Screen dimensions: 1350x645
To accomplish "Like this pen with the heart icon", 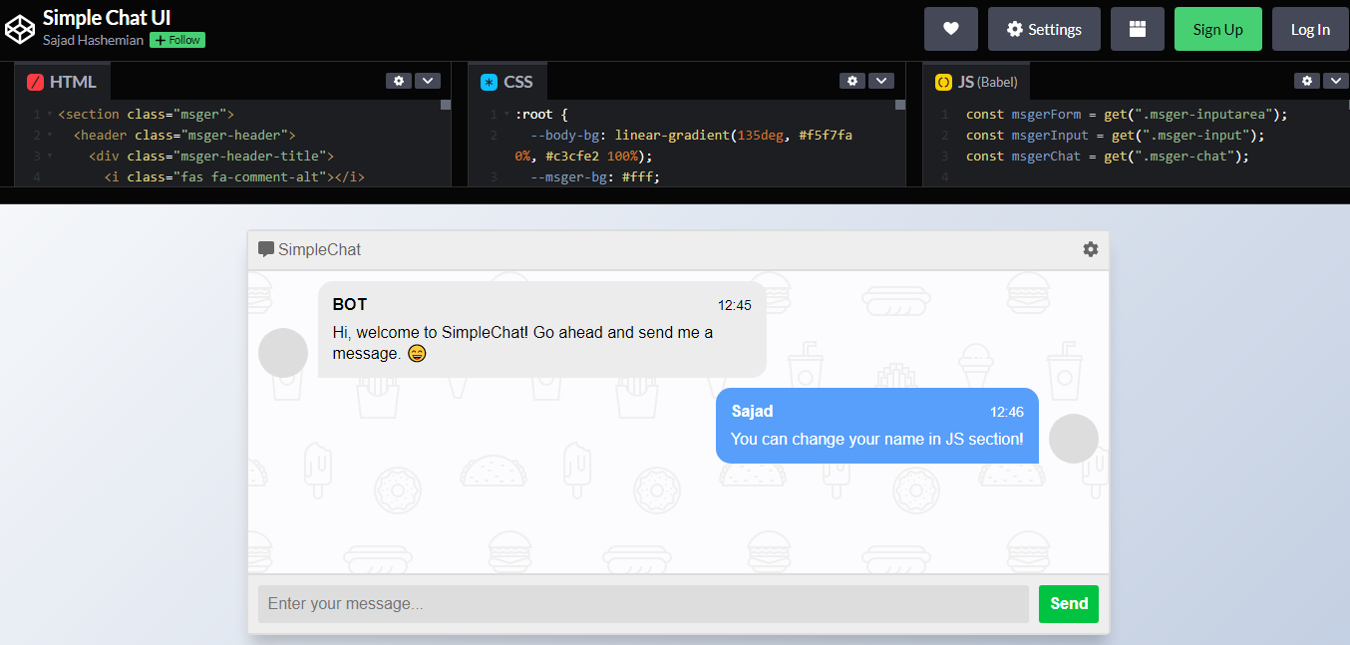I will point(950,29).
